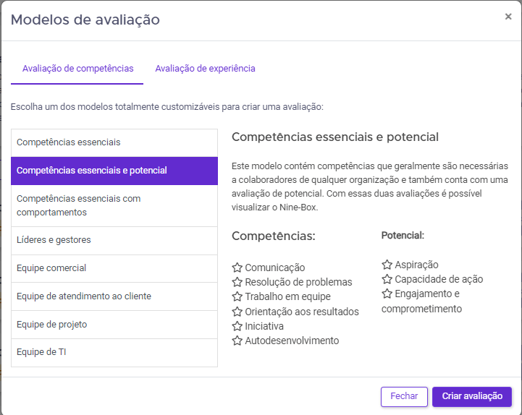Image resolution: width=522 pixels, height=415 pixels.
Task: Click the Fechar button
Action: 404,396
